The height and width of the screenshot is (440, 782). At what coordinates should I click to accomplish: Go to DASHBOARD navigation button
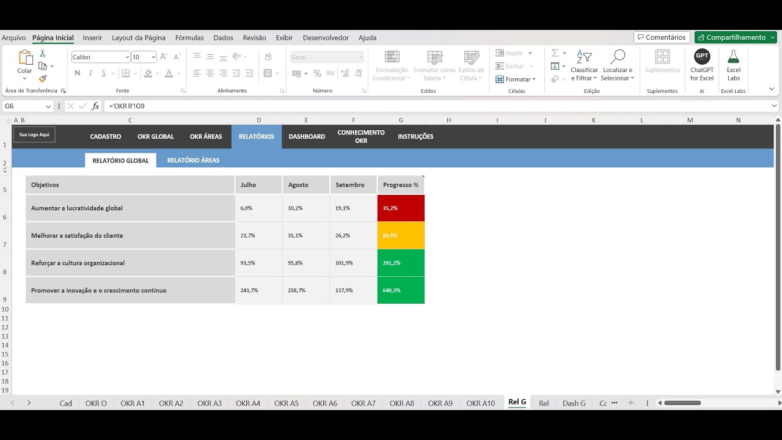307,136
